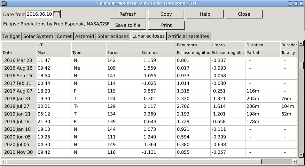This screenshot has height=167, width=305.
Task: Click vertical scrollbar down arrow
Action: pyautogui.click(x=301, y=155)
